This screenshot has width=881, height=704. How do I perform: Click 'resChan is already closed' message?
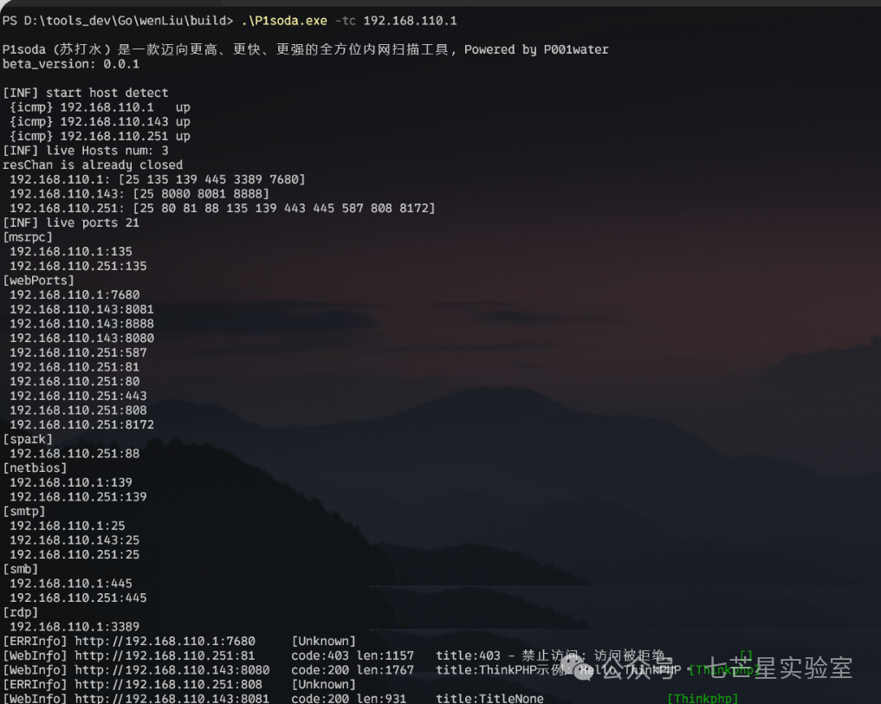(93, 165)
